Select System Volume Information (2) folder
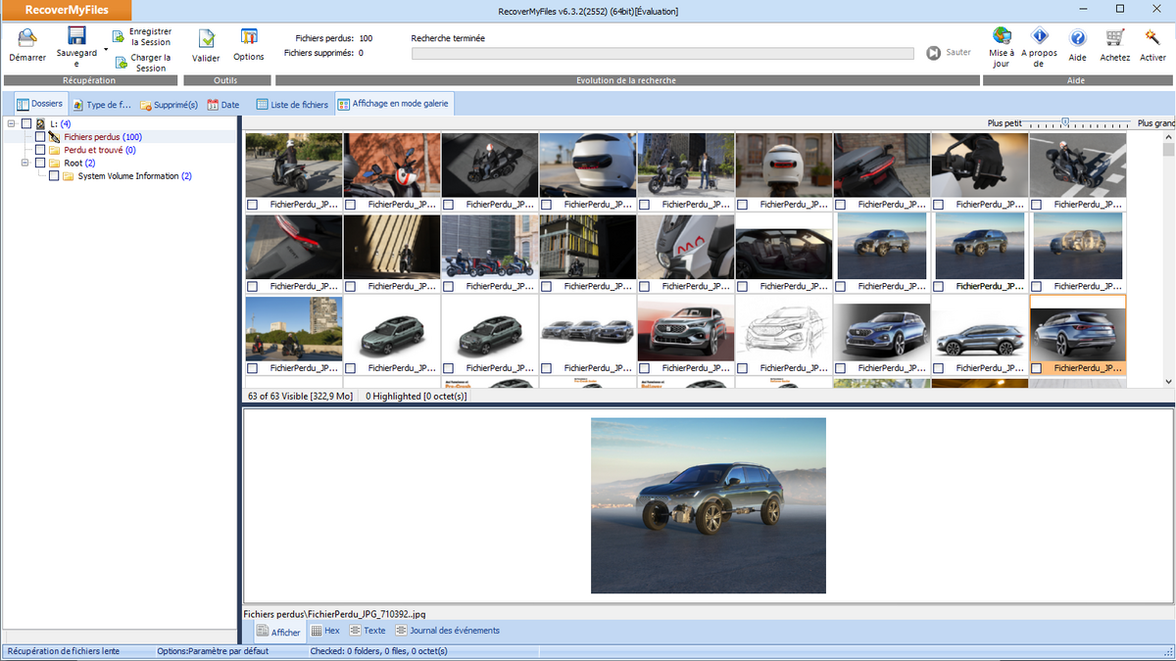The image size is (1176, 661). (x=135, y=176)
